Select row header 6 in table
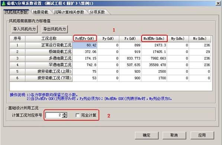 point(17,78)
